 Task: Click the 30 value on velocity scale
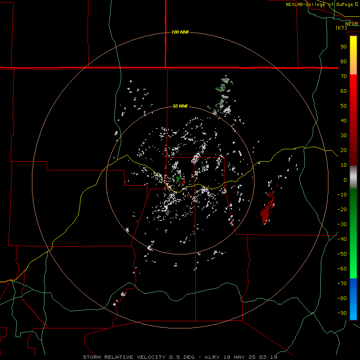point(344,136)
